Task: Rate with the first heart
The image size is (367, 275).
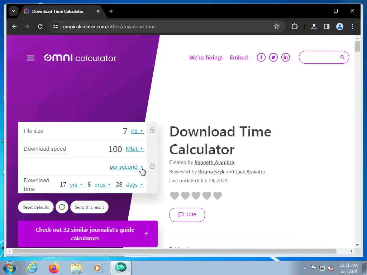Action: [x=175, y=196]
